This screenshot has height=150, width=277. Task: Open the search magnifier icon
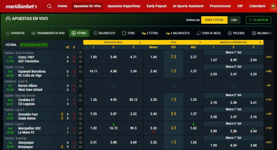[50, 6]
